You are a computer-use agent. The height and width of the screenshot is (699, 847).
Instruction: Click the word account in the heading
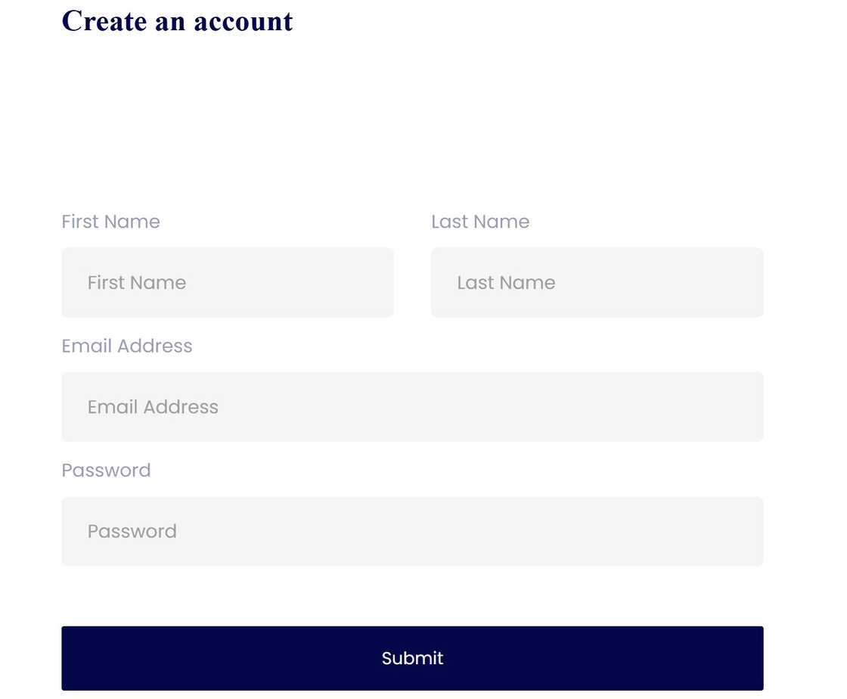tap(243, 23)
